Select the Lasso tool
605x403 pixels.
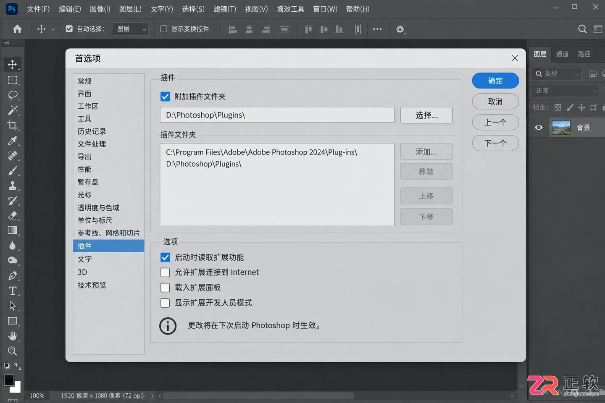[x=13, y=95]
